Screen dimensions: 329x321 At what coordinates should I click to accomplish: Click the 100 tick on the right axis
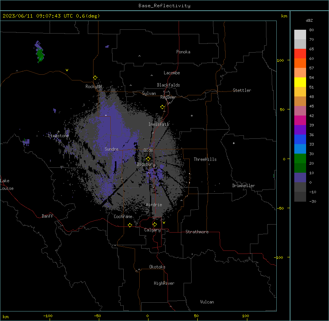point(280,60)
